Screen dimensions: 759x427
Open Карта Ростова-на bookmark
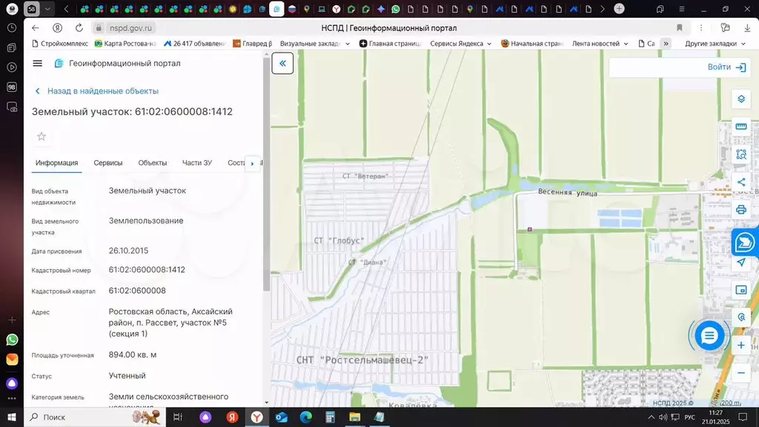[x=125, y=44]
